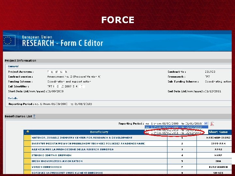Click the Short Name column header
This screenshot has width=235, height=176.
tap(218, 132)
